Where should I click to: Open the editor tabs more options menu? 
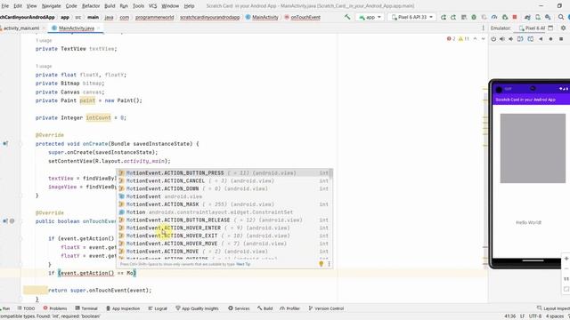(483, 28)
